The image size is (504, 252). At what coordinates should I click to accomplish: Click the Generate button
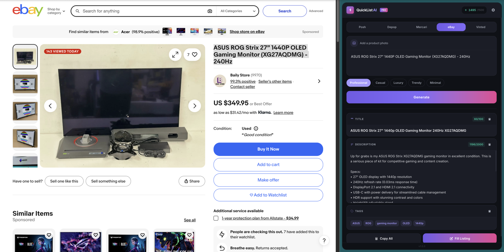[421, 97]
